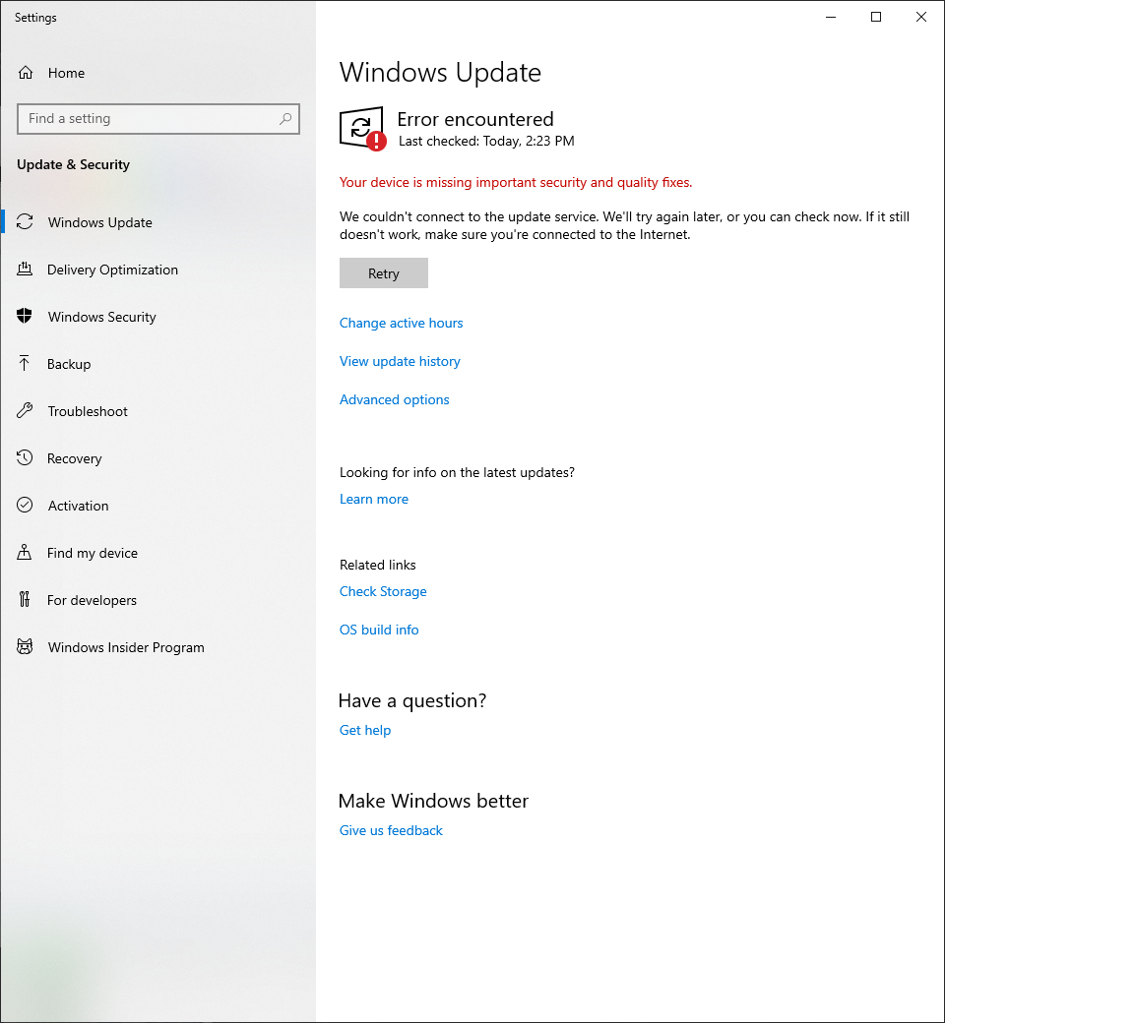The image size is (1134, 1023).
Task: Click the Find my device icon
Action: (x=25, y=552)
